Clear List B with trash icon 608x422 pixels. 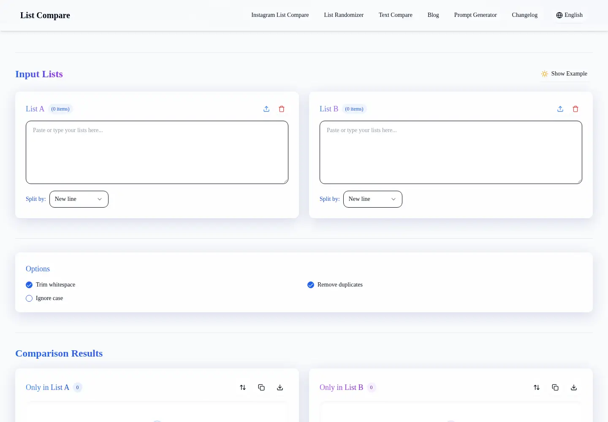pos(575,109)
